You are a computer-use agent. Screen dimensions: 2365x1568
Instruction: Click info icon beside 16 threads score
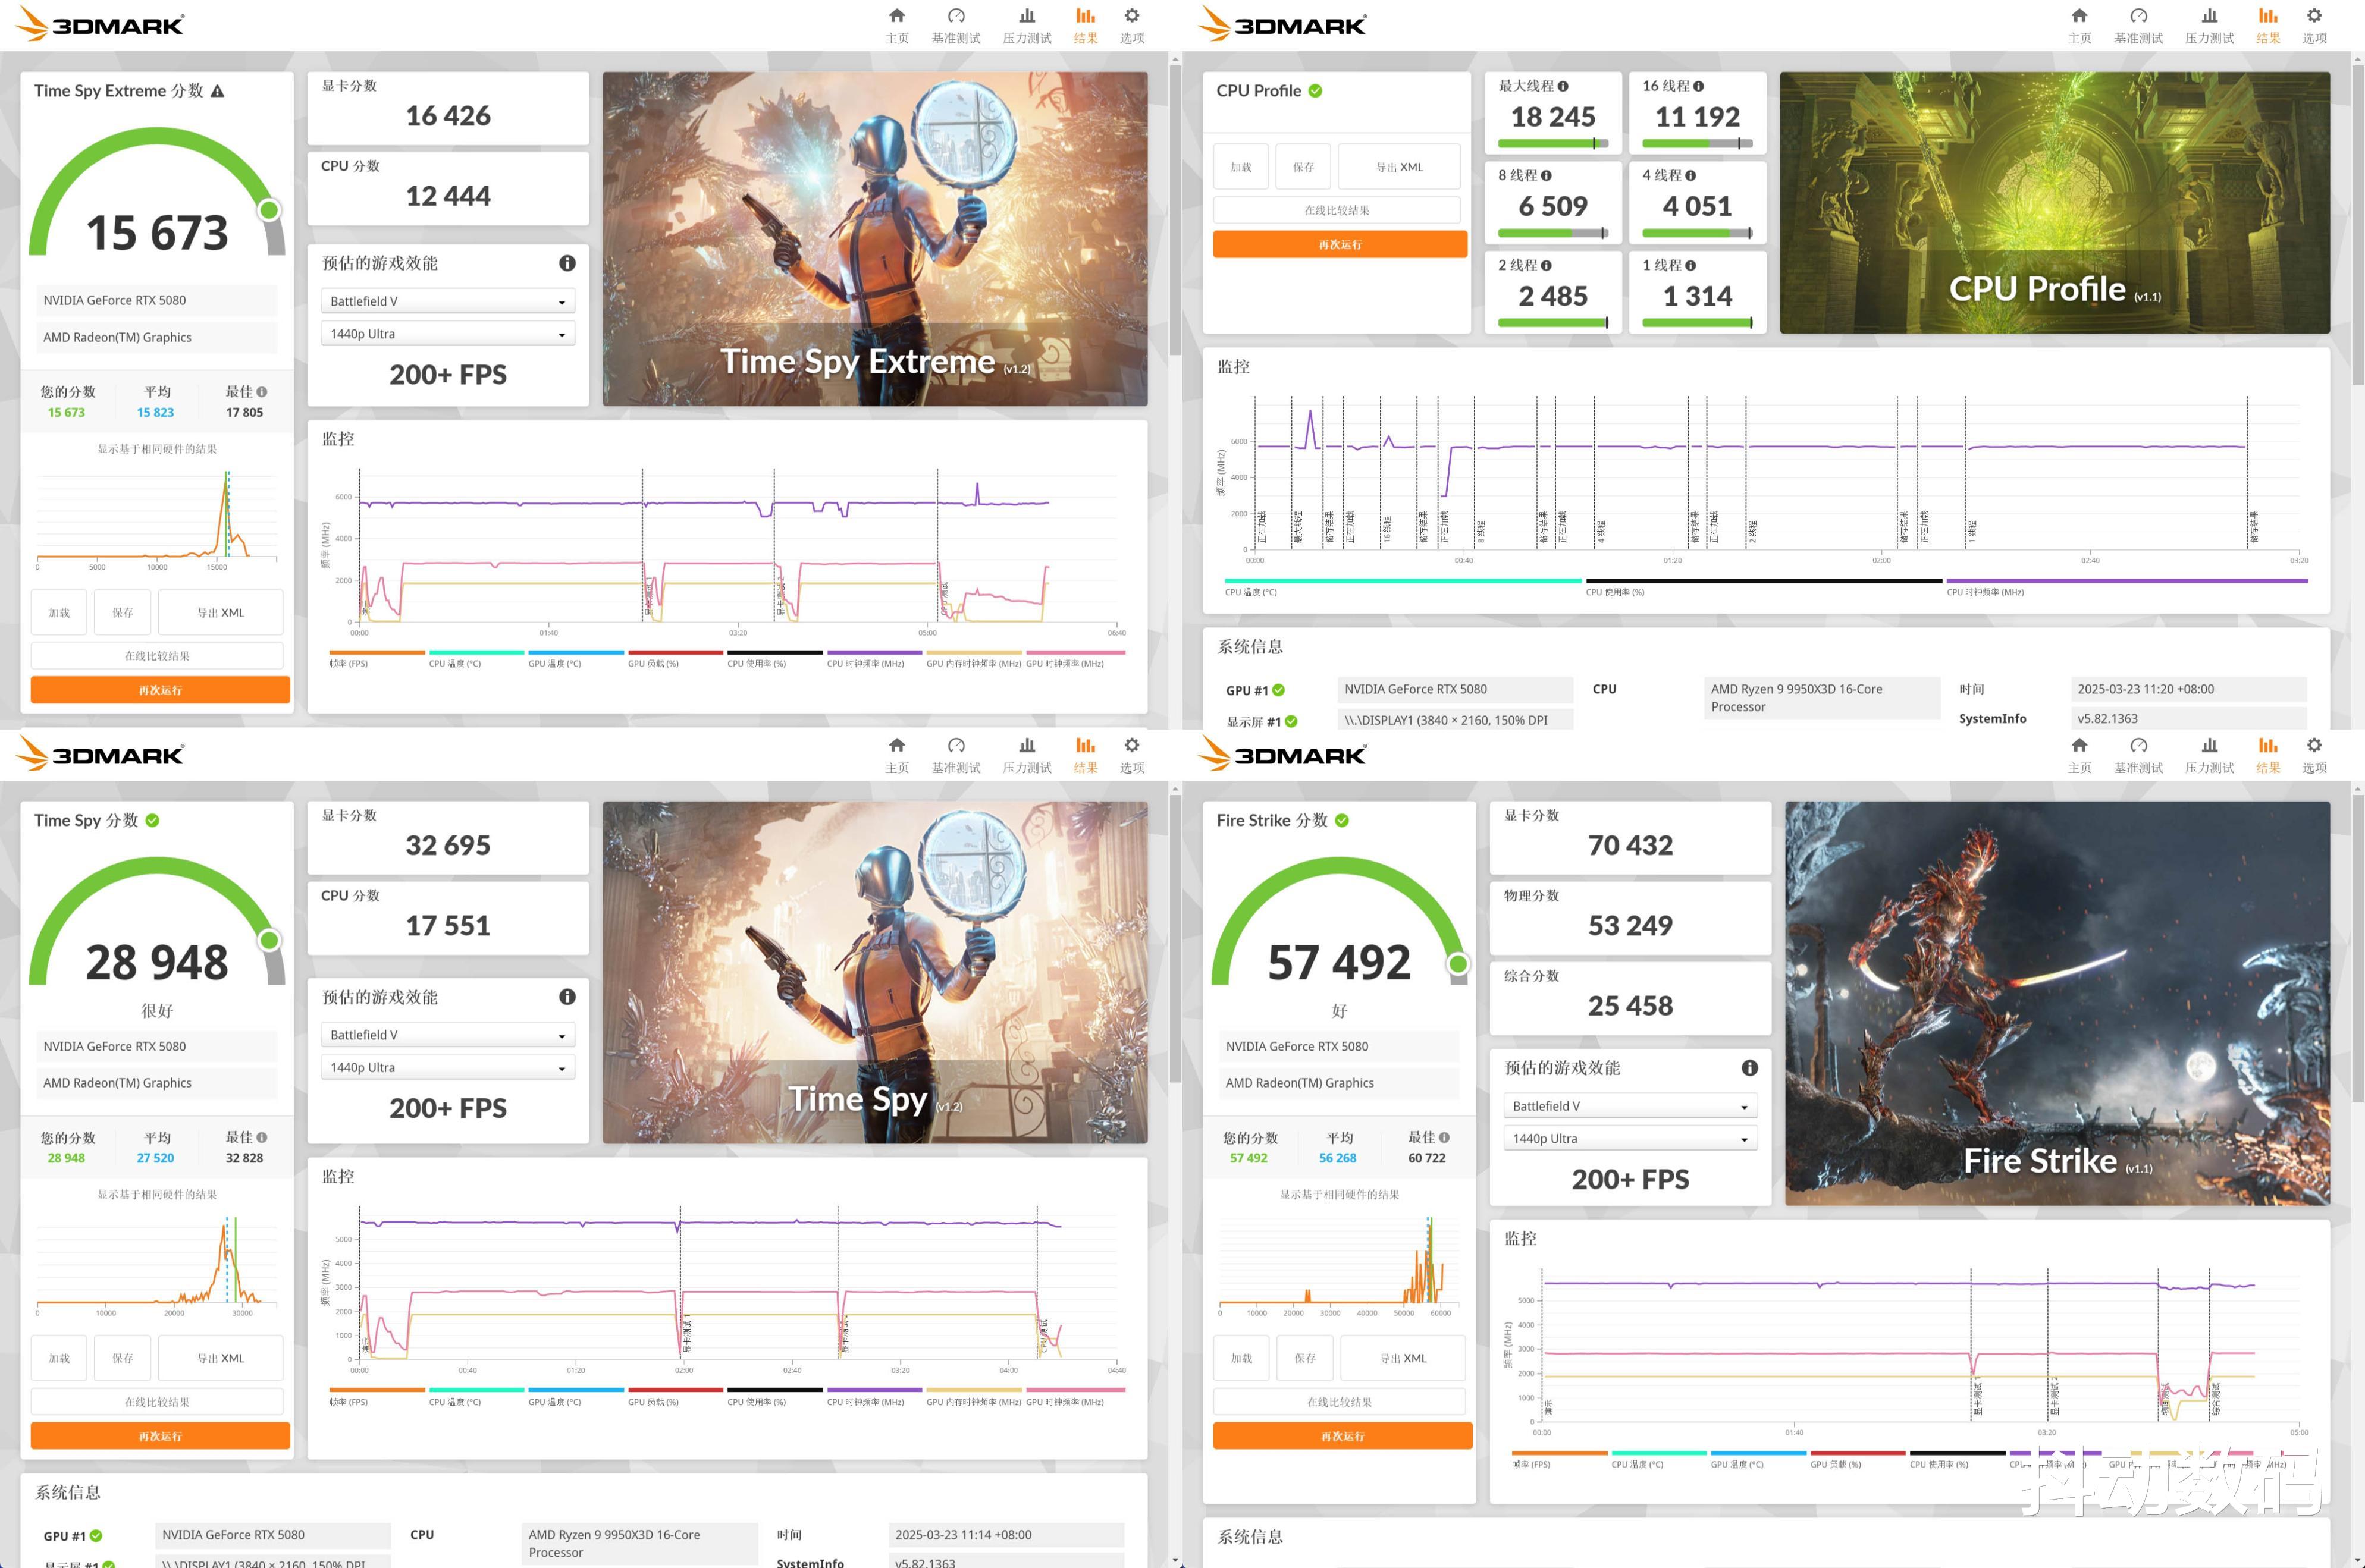[1699, 86]
